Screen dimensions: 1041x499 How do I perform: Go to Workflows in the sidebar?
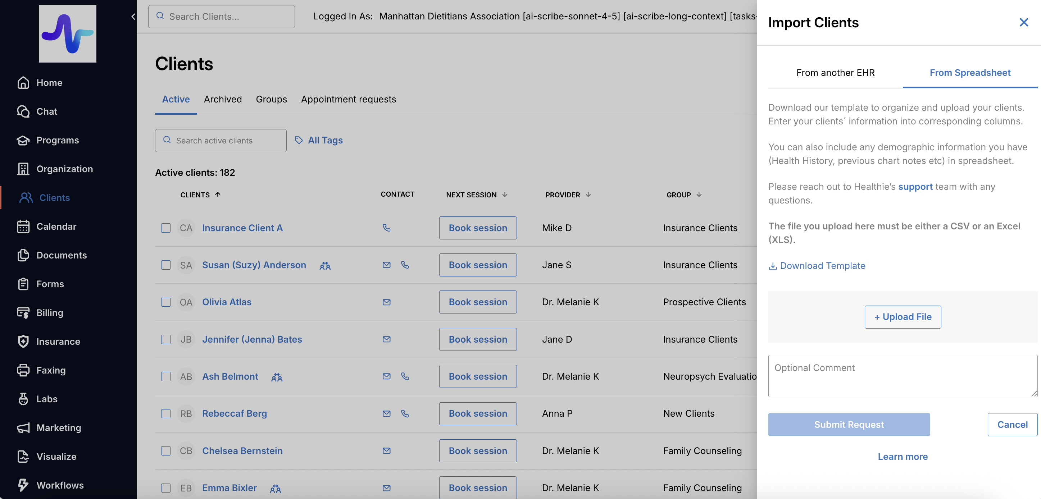click(x=60, y=485)
